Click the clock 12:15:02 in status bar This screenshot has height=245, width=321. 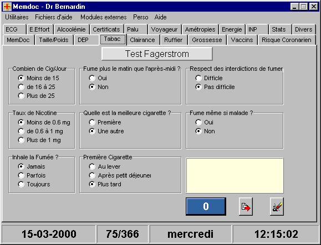(276, 234)
